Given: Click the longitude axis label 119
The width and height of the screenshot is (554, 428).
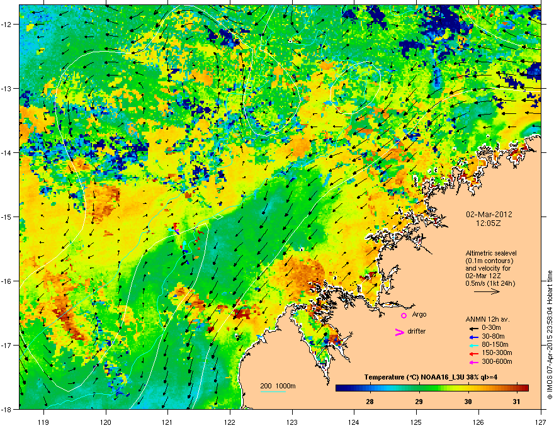Looking at the screenshot, I should (x=43, y=422).
